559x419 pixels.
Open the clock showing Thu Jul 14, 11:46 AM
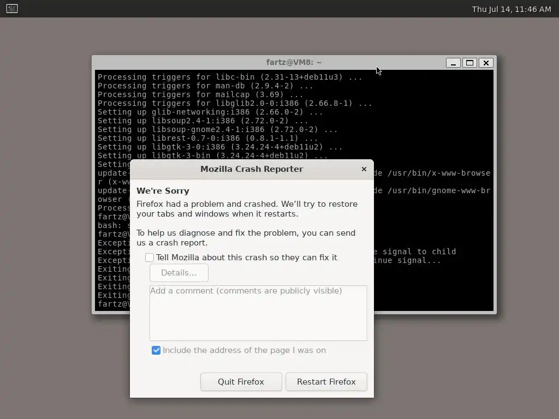click(x=511, y=9)
